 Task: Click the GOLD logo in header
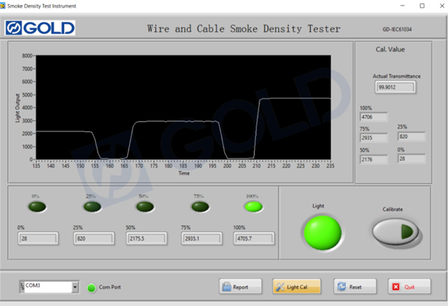[x=40, y=29]
